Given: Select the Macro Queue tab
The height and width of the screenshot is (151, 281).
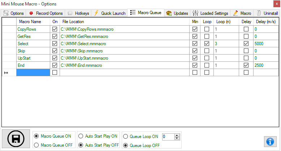Looking at the screenshot, I should (x=146, y=13).
